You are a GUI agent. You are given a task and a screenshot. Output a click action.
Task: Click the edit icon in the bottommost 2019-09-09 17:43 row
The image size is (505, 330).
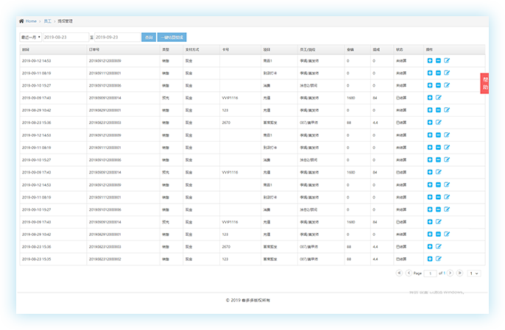coord(438,222)
